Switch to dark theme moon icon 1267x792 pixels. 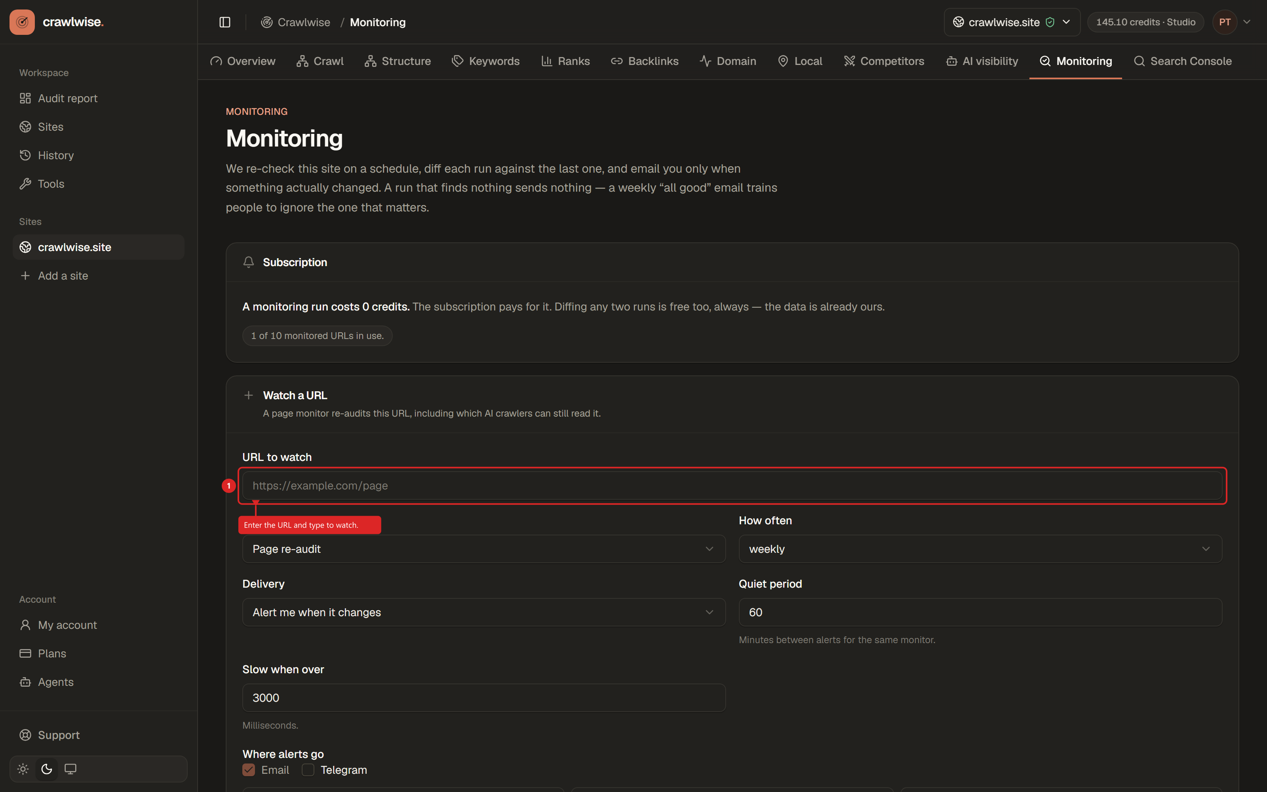pyautogui.click(x=47, y=769)
